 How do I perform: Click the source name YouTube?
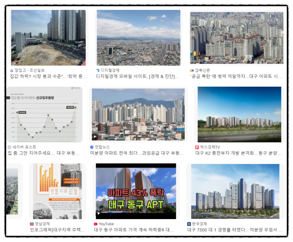click(x=106, y=224)
